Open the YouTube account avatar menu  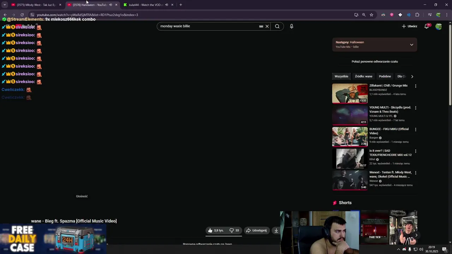pos(439,26)
